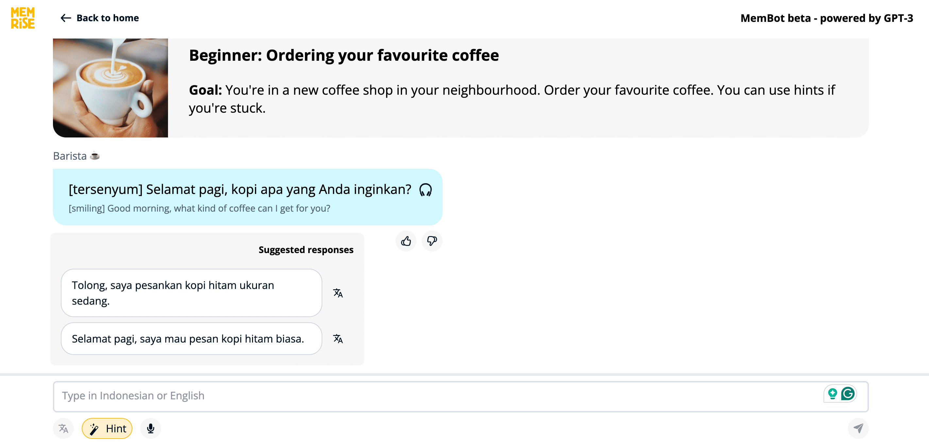
Task: Send the message with the paper plane
Action: 858,428
